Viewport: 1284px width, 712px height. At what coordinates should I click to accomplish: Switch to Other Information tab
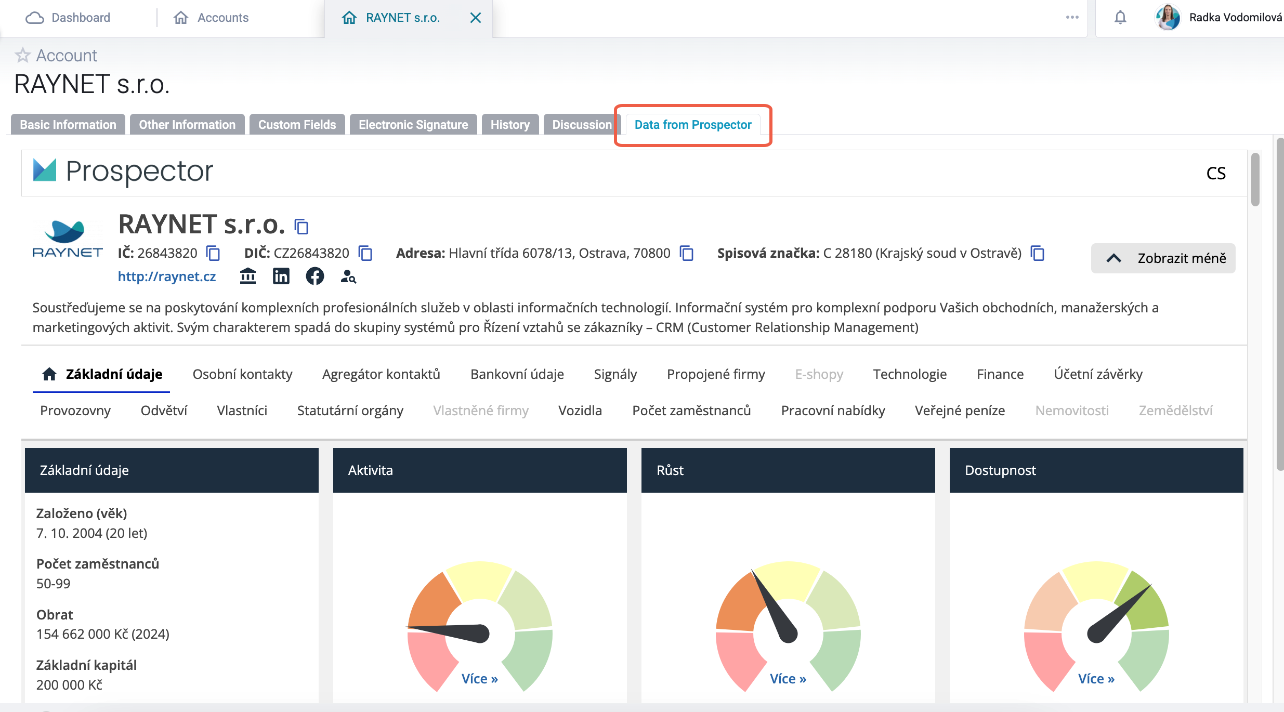click(x=187, y=125)
